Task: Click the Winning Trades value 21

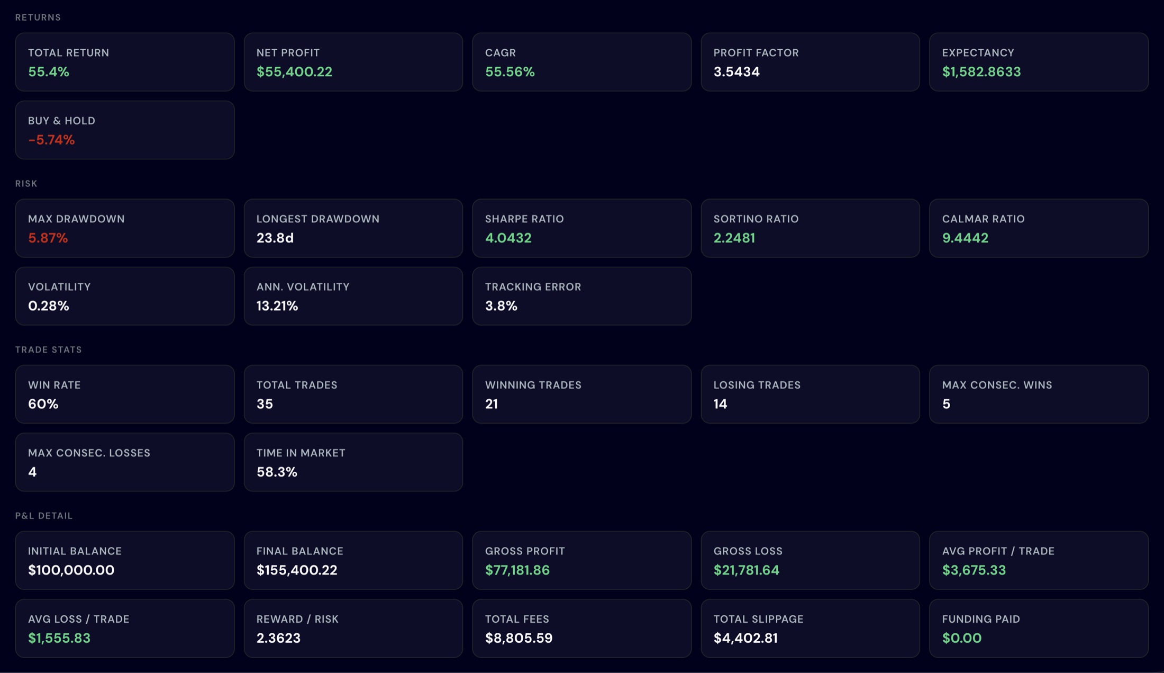Action: click(x=492, y=404)
